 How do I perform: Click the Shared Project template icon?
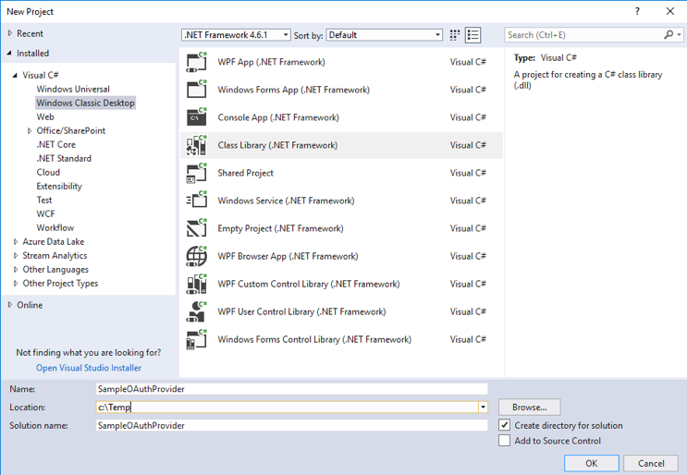tap(196, 173)
